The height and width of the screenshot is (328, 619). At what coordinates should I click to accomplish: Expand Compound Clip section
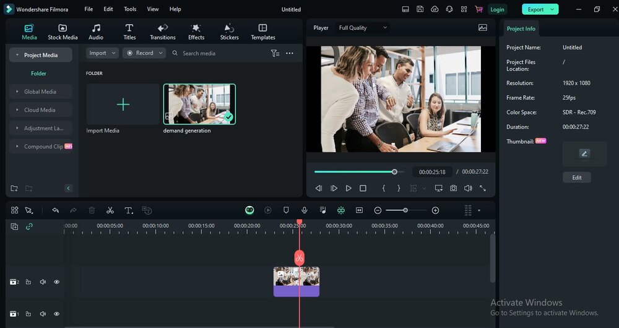click(17, 146)
